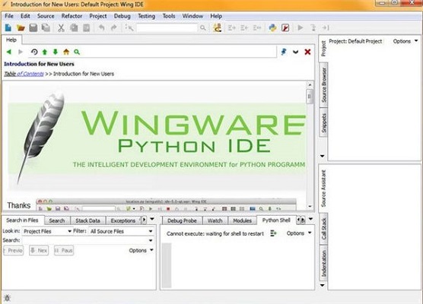The image size is (423, 304).
Task: Go to Help home page icon
Action: click(x=66, y=52)
